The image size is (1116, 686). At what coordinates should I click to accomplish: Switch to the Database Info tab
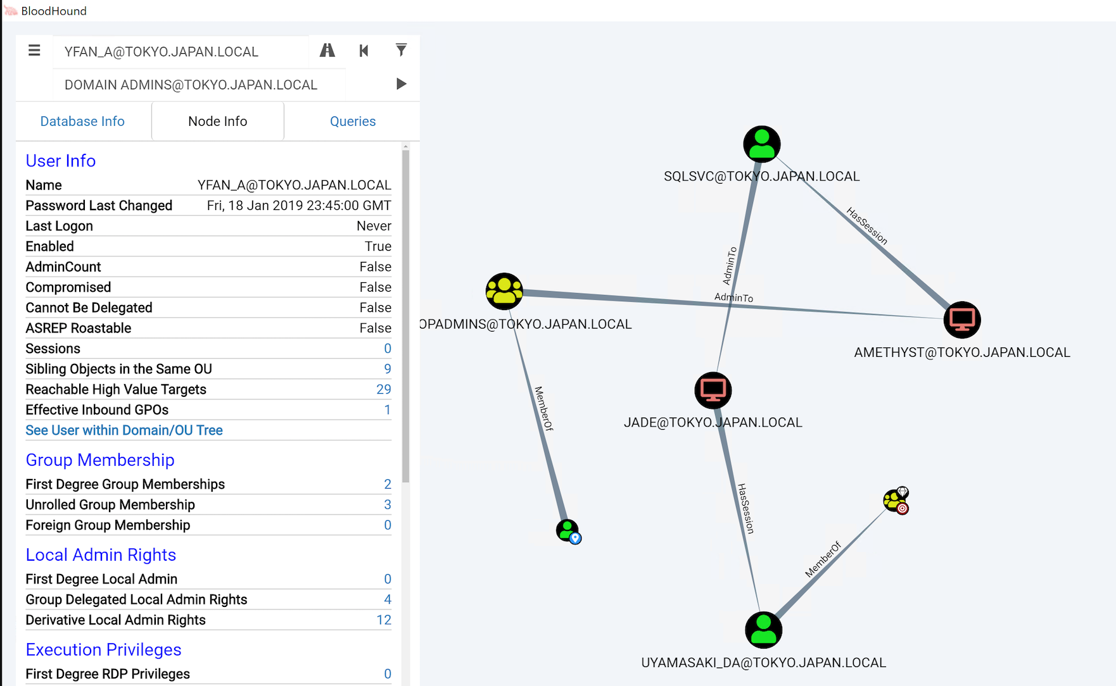point(82,122)
